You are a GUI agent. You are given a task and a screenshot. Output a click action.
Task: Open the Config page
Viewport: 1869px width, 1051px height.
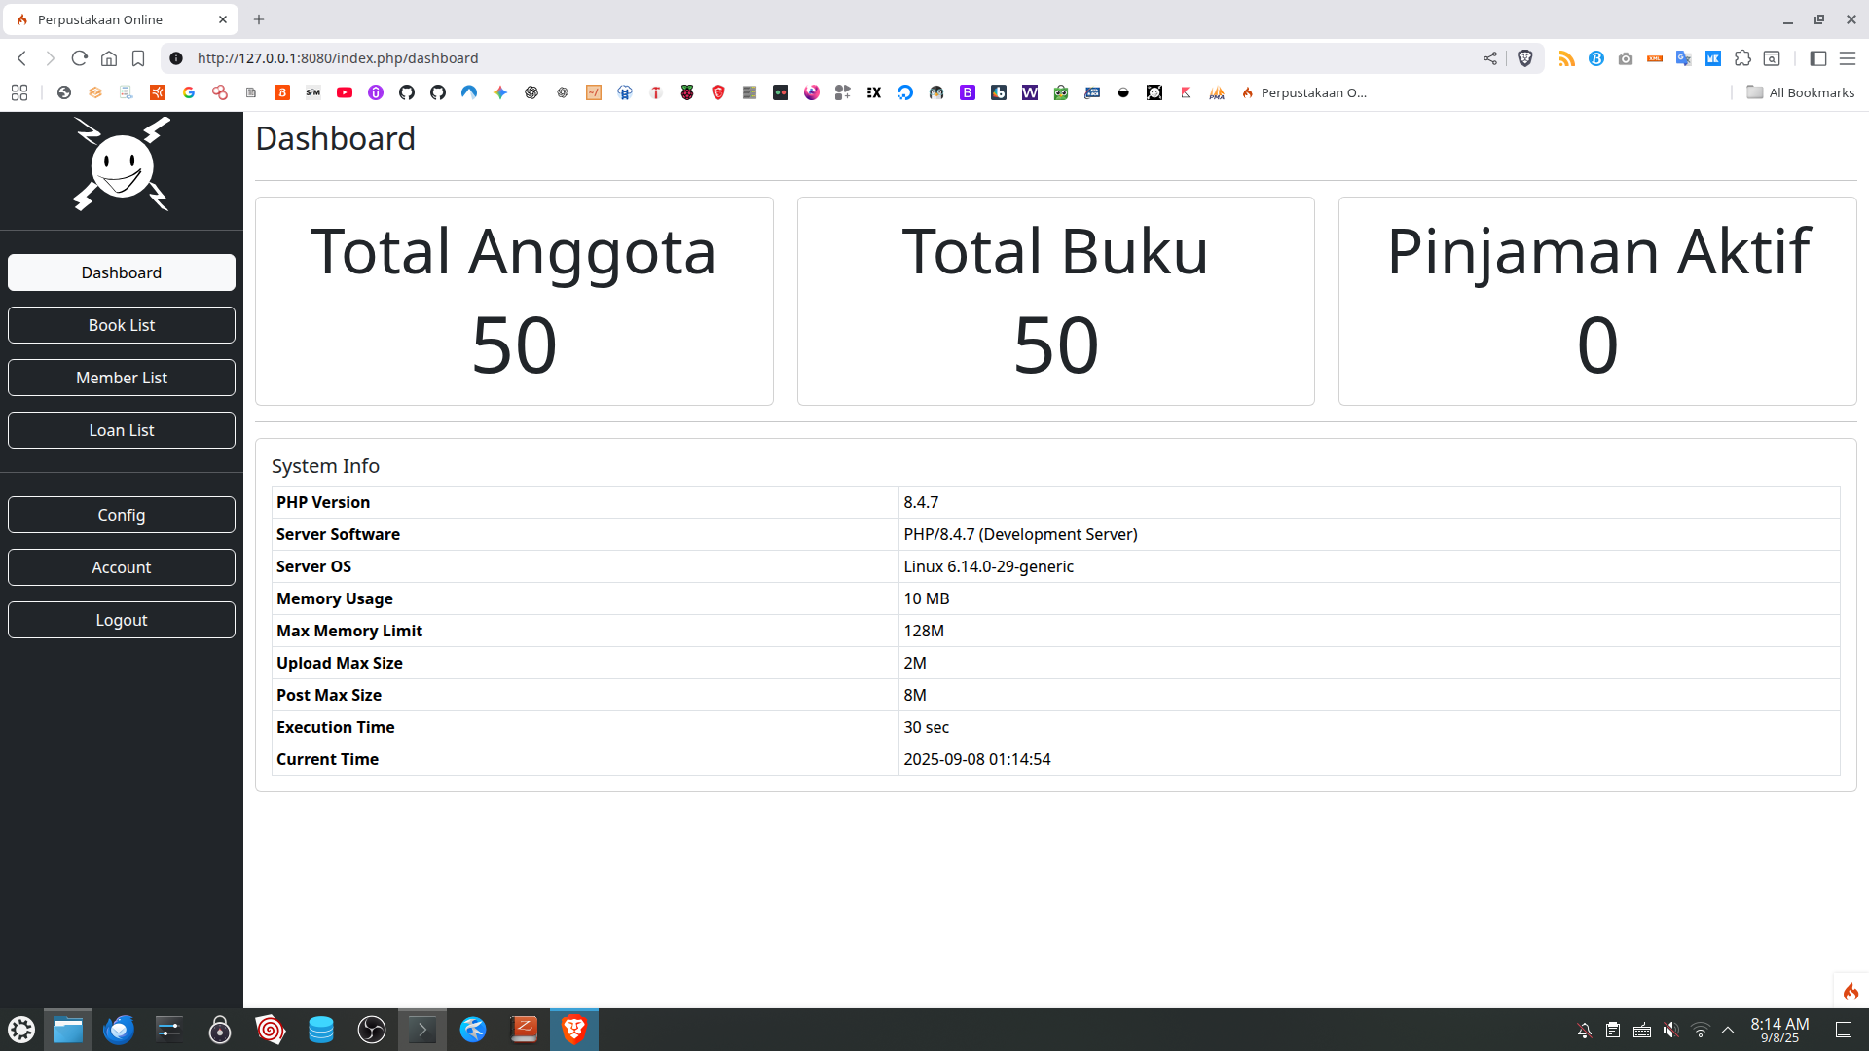[122, 515]
